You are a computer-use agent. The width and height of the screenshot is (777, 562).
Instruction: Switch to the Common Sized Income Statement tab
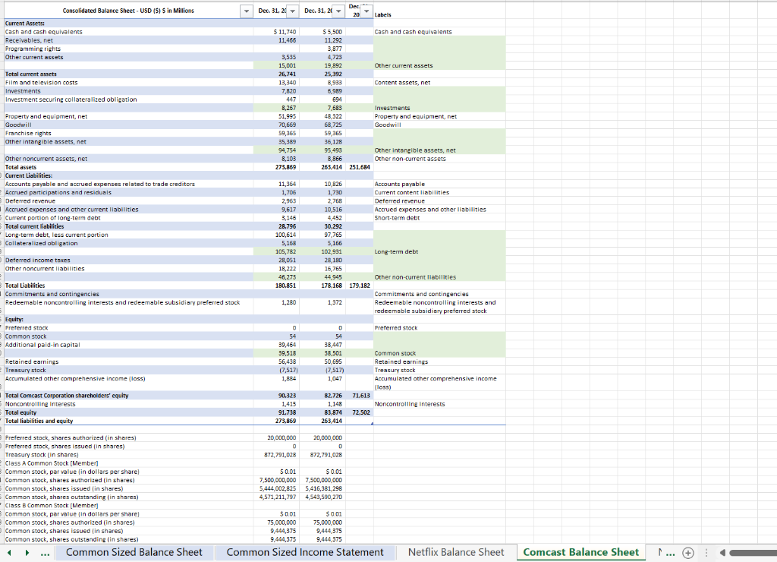click(x=304, y=552)
